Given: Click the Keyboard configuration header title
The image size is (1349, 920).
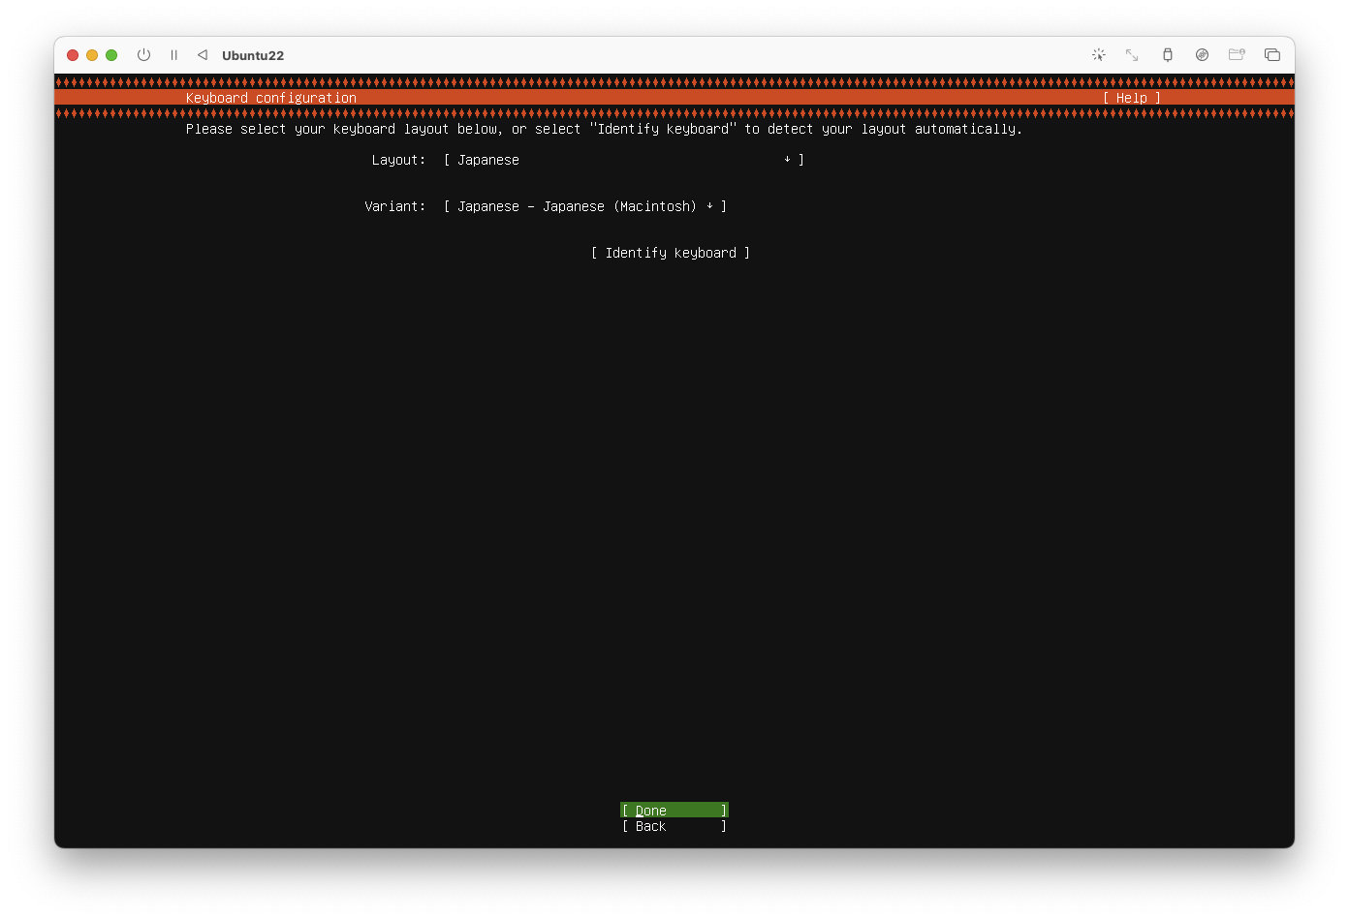Looking at the screenshot, I should click(x=271, y=98).
